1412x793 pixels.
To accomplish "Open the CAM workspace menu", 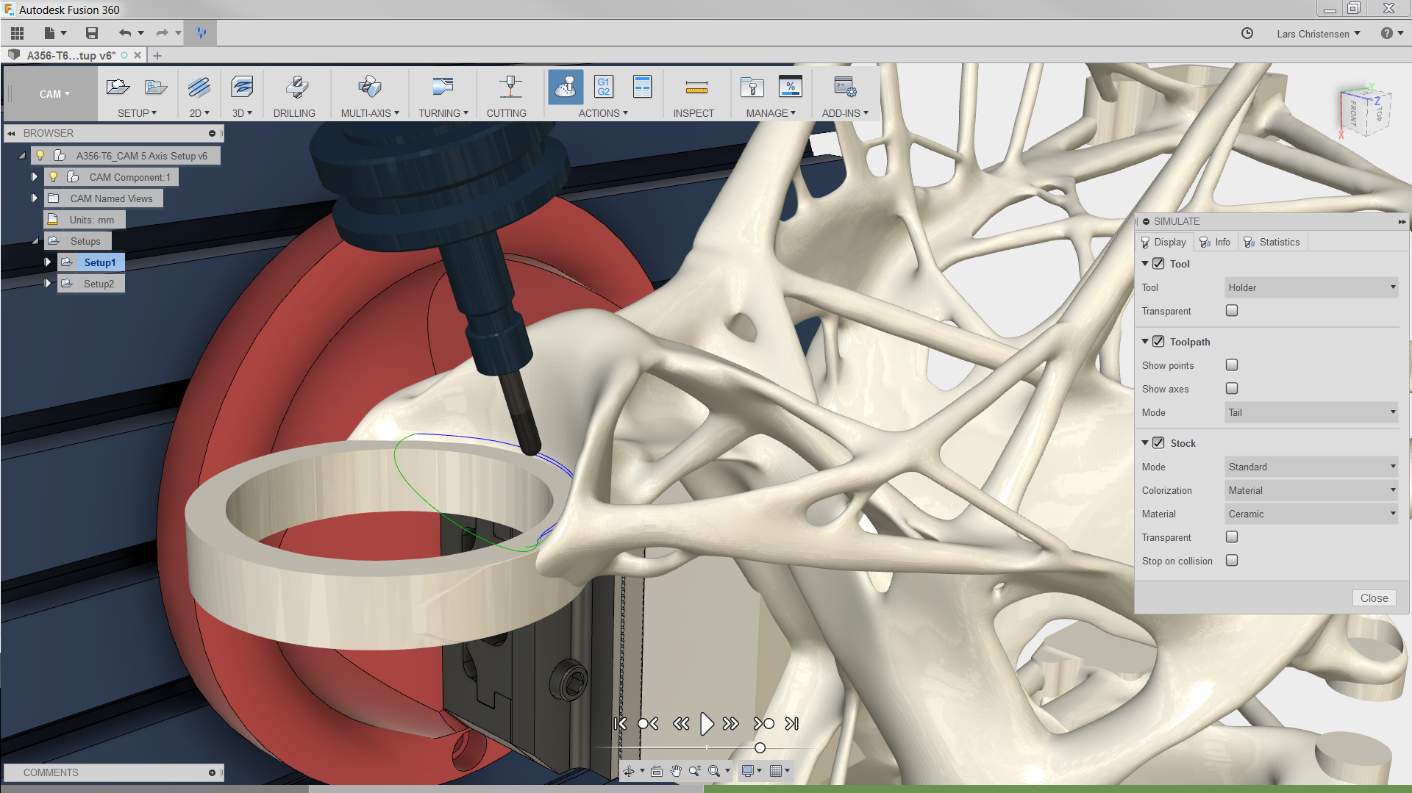I will 52,94.
